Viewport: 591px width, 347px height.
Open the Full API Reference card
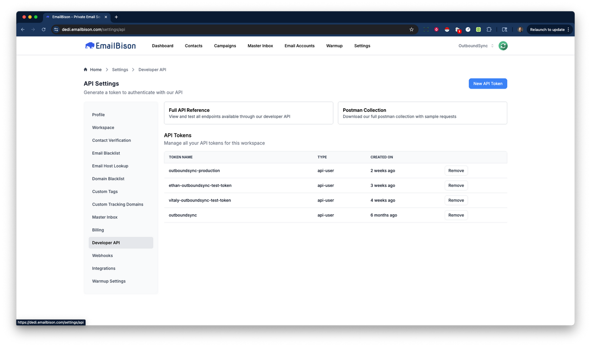pyautogui.click(x=248, y=113)
